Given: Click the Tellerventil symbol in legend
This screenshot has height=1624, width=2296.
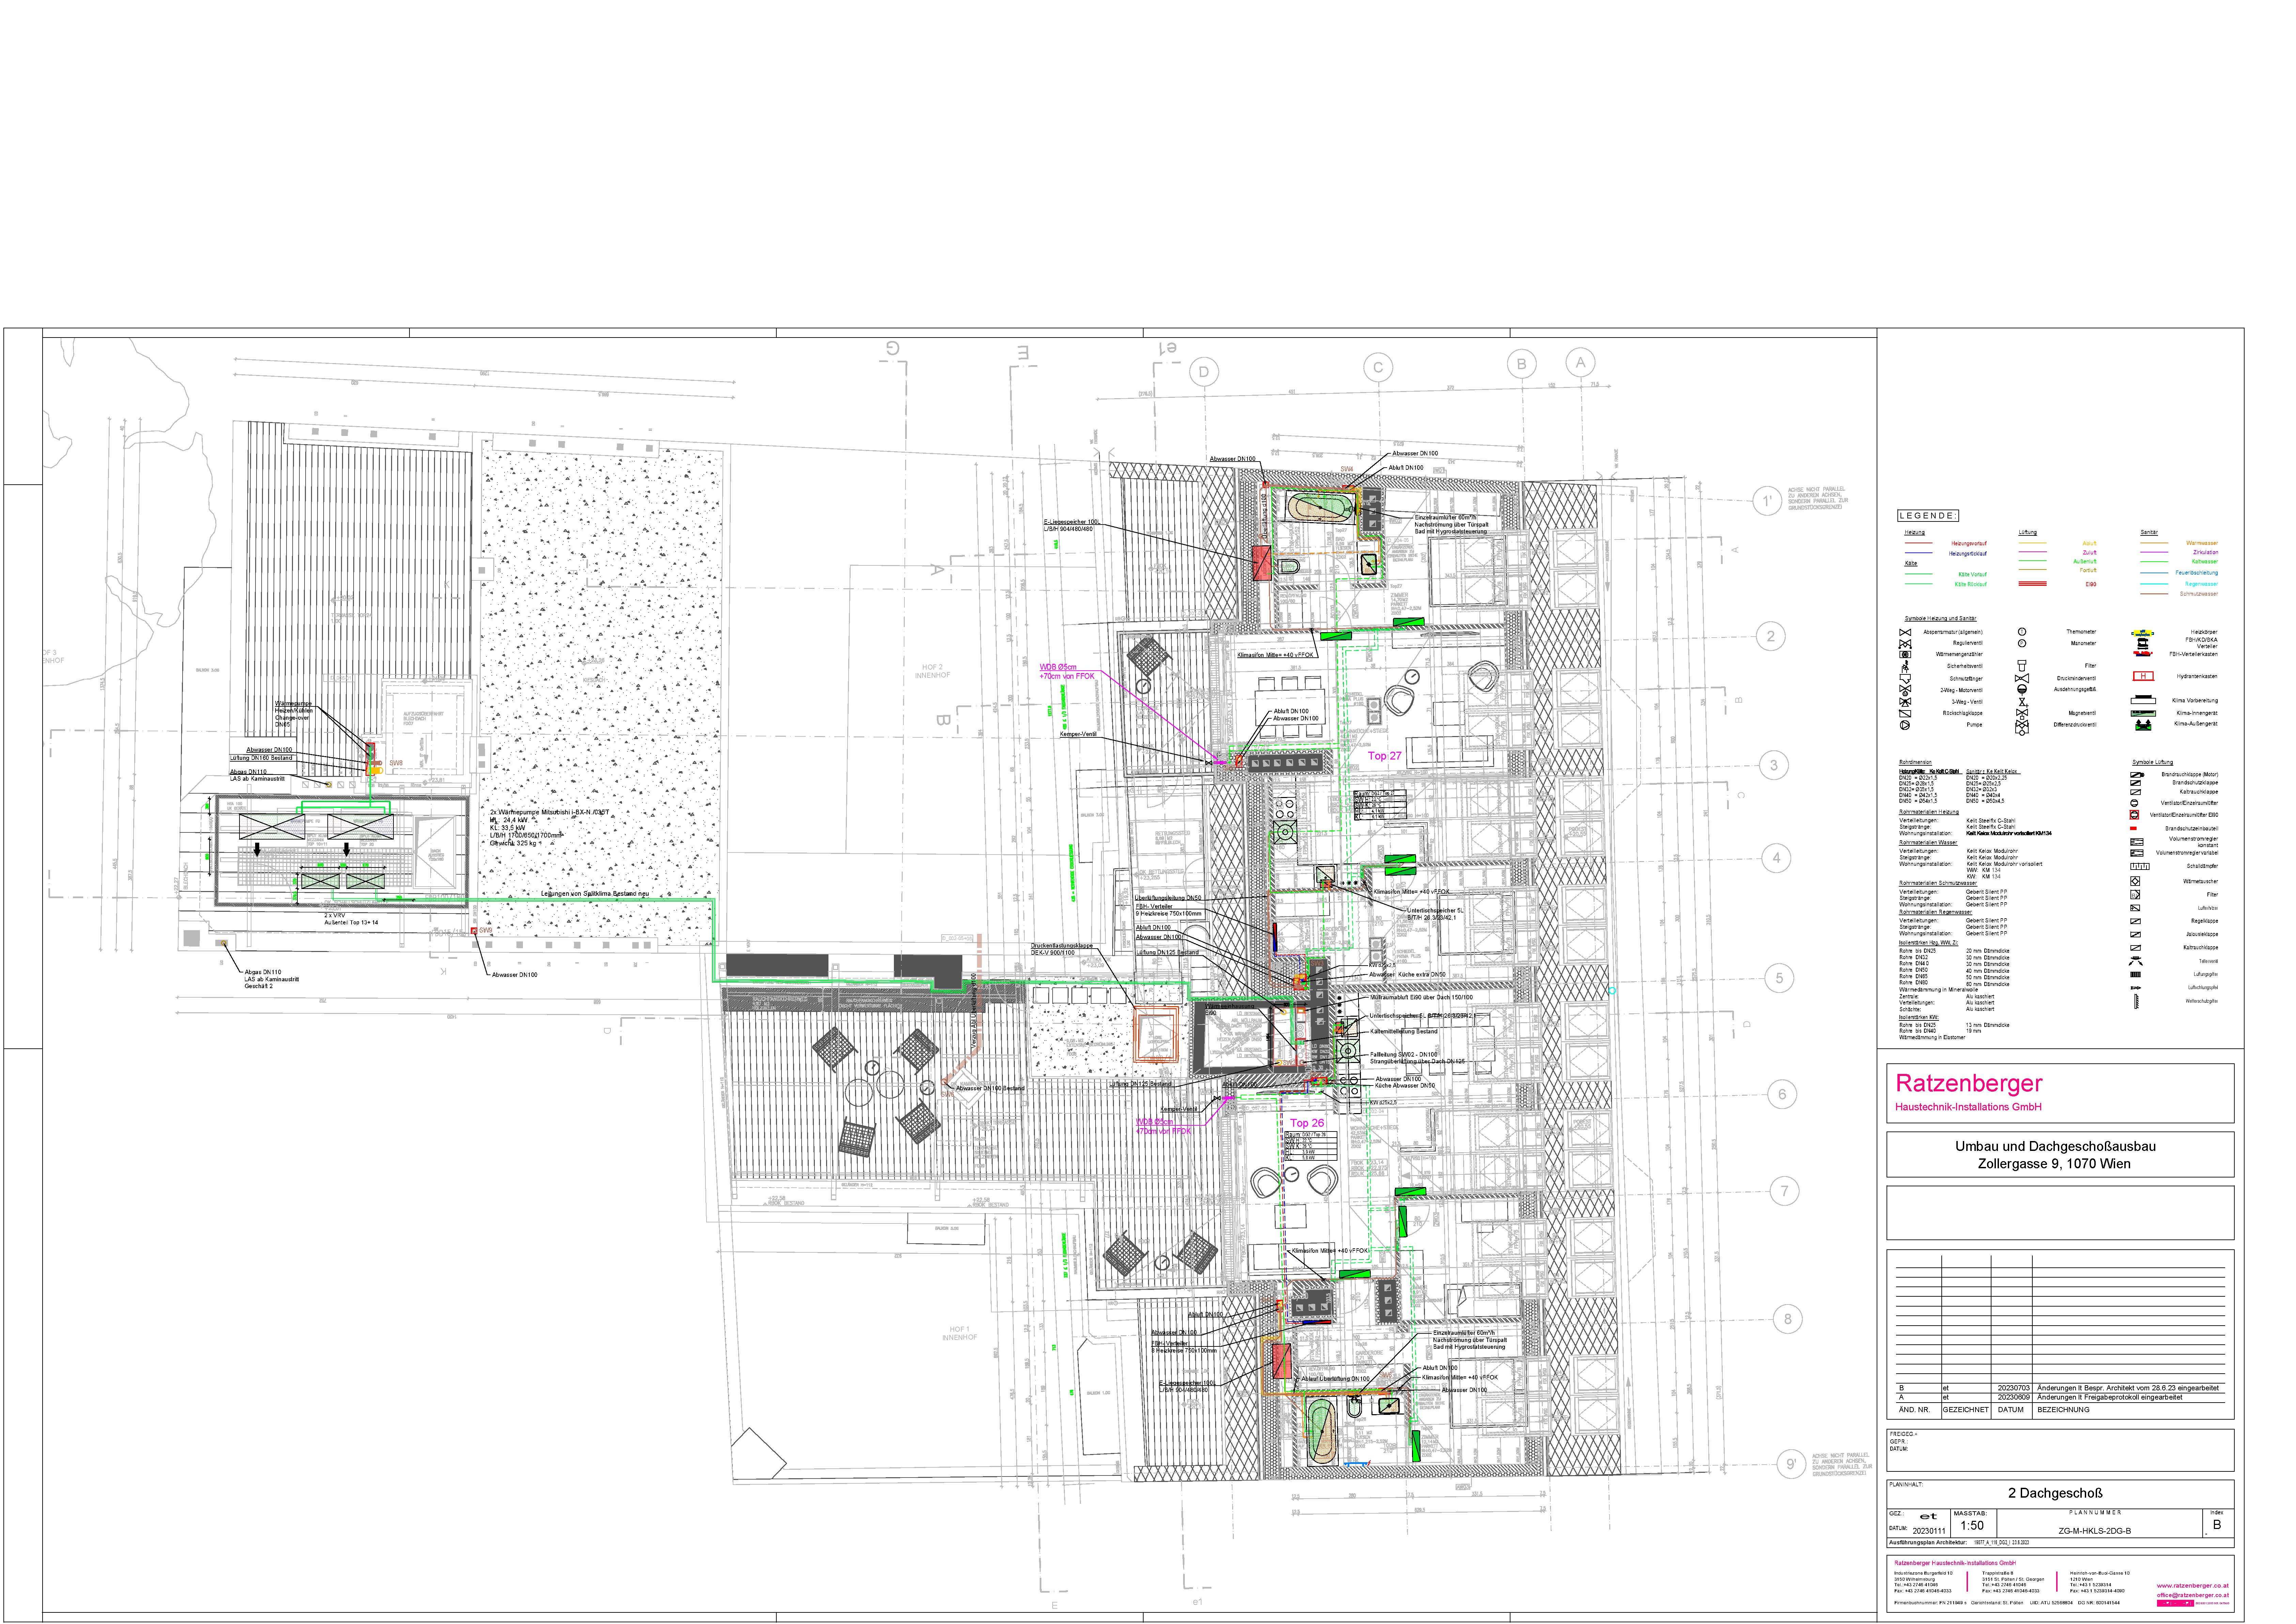Looking at the screenshot, I should [x=2136, y=961].
